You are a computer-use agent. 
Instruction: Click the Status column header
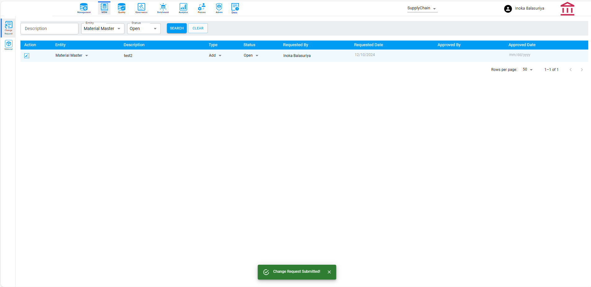(x=249, y=45)
